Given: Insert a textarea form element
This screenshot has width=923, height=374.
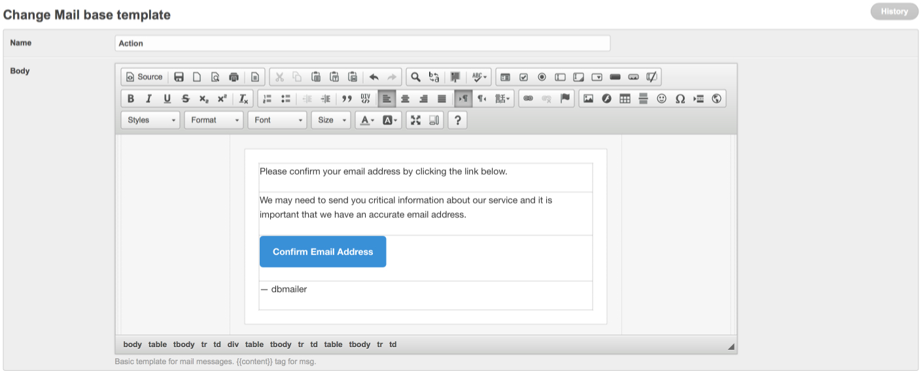Looking at the screenshot, I should click(x=578, y=77).
